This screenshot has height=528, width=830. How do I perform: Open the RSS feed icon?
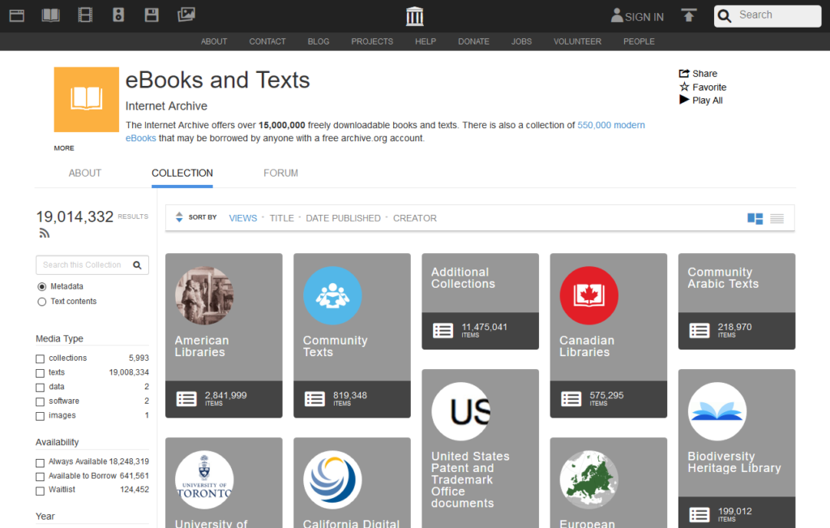coord(45,234)
